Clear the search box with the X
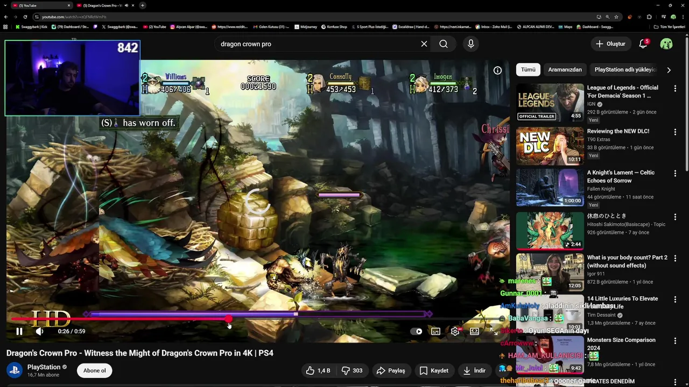This screenshot has width=689, height=387. tap(424, 44)
